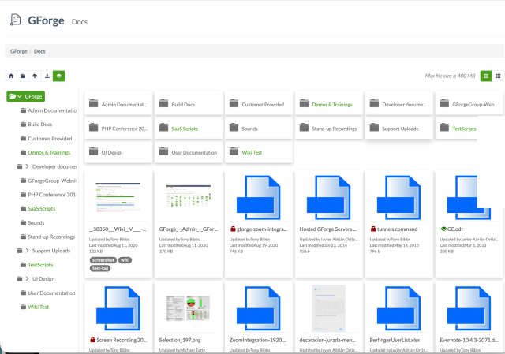
Task: Open decaracion-jurada-men document thumbnail
Action: point(329,308)
